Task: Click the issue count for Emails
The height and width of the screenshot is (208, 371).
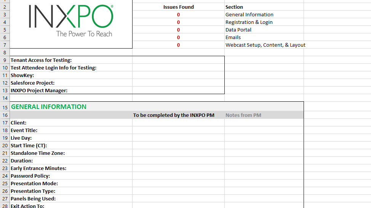Action: [178, 37]
